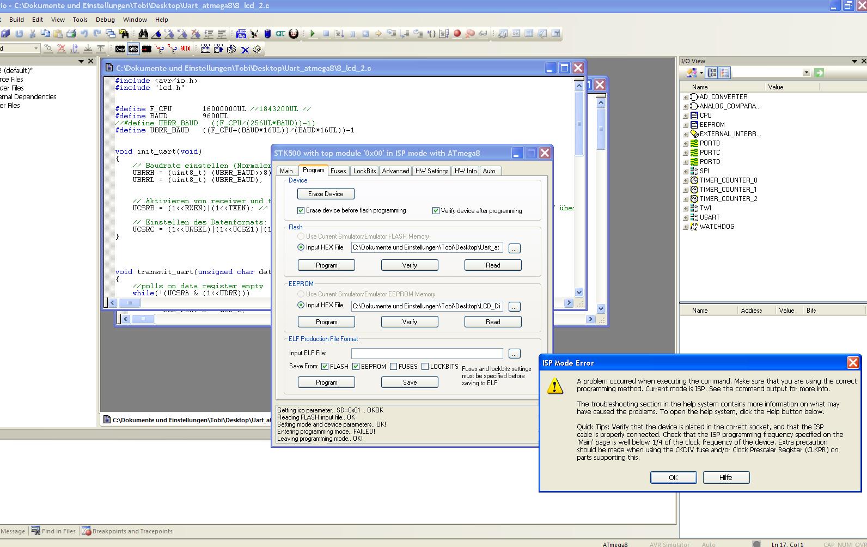867x547 pixels.
Task: Switch to the LockBits tab
Action: [x=364, y=171]
